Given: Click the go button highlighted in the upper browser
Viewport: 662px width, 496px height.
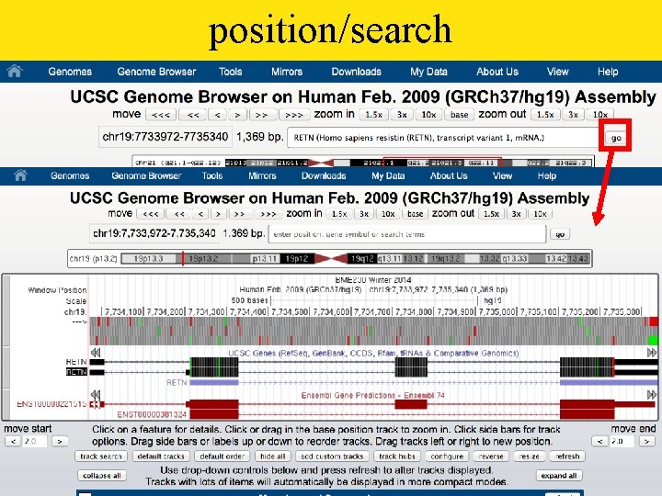Looking at the screenshot, I should tap(616, 138).
